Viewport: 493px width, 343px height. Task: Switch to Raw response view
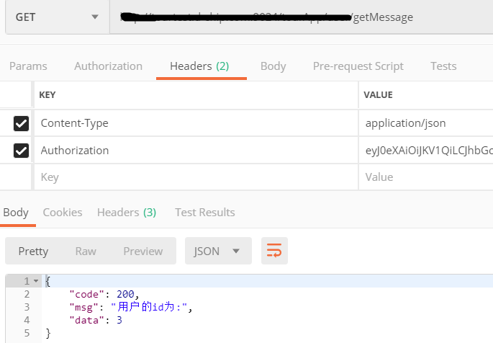click(x=86, y=251)
